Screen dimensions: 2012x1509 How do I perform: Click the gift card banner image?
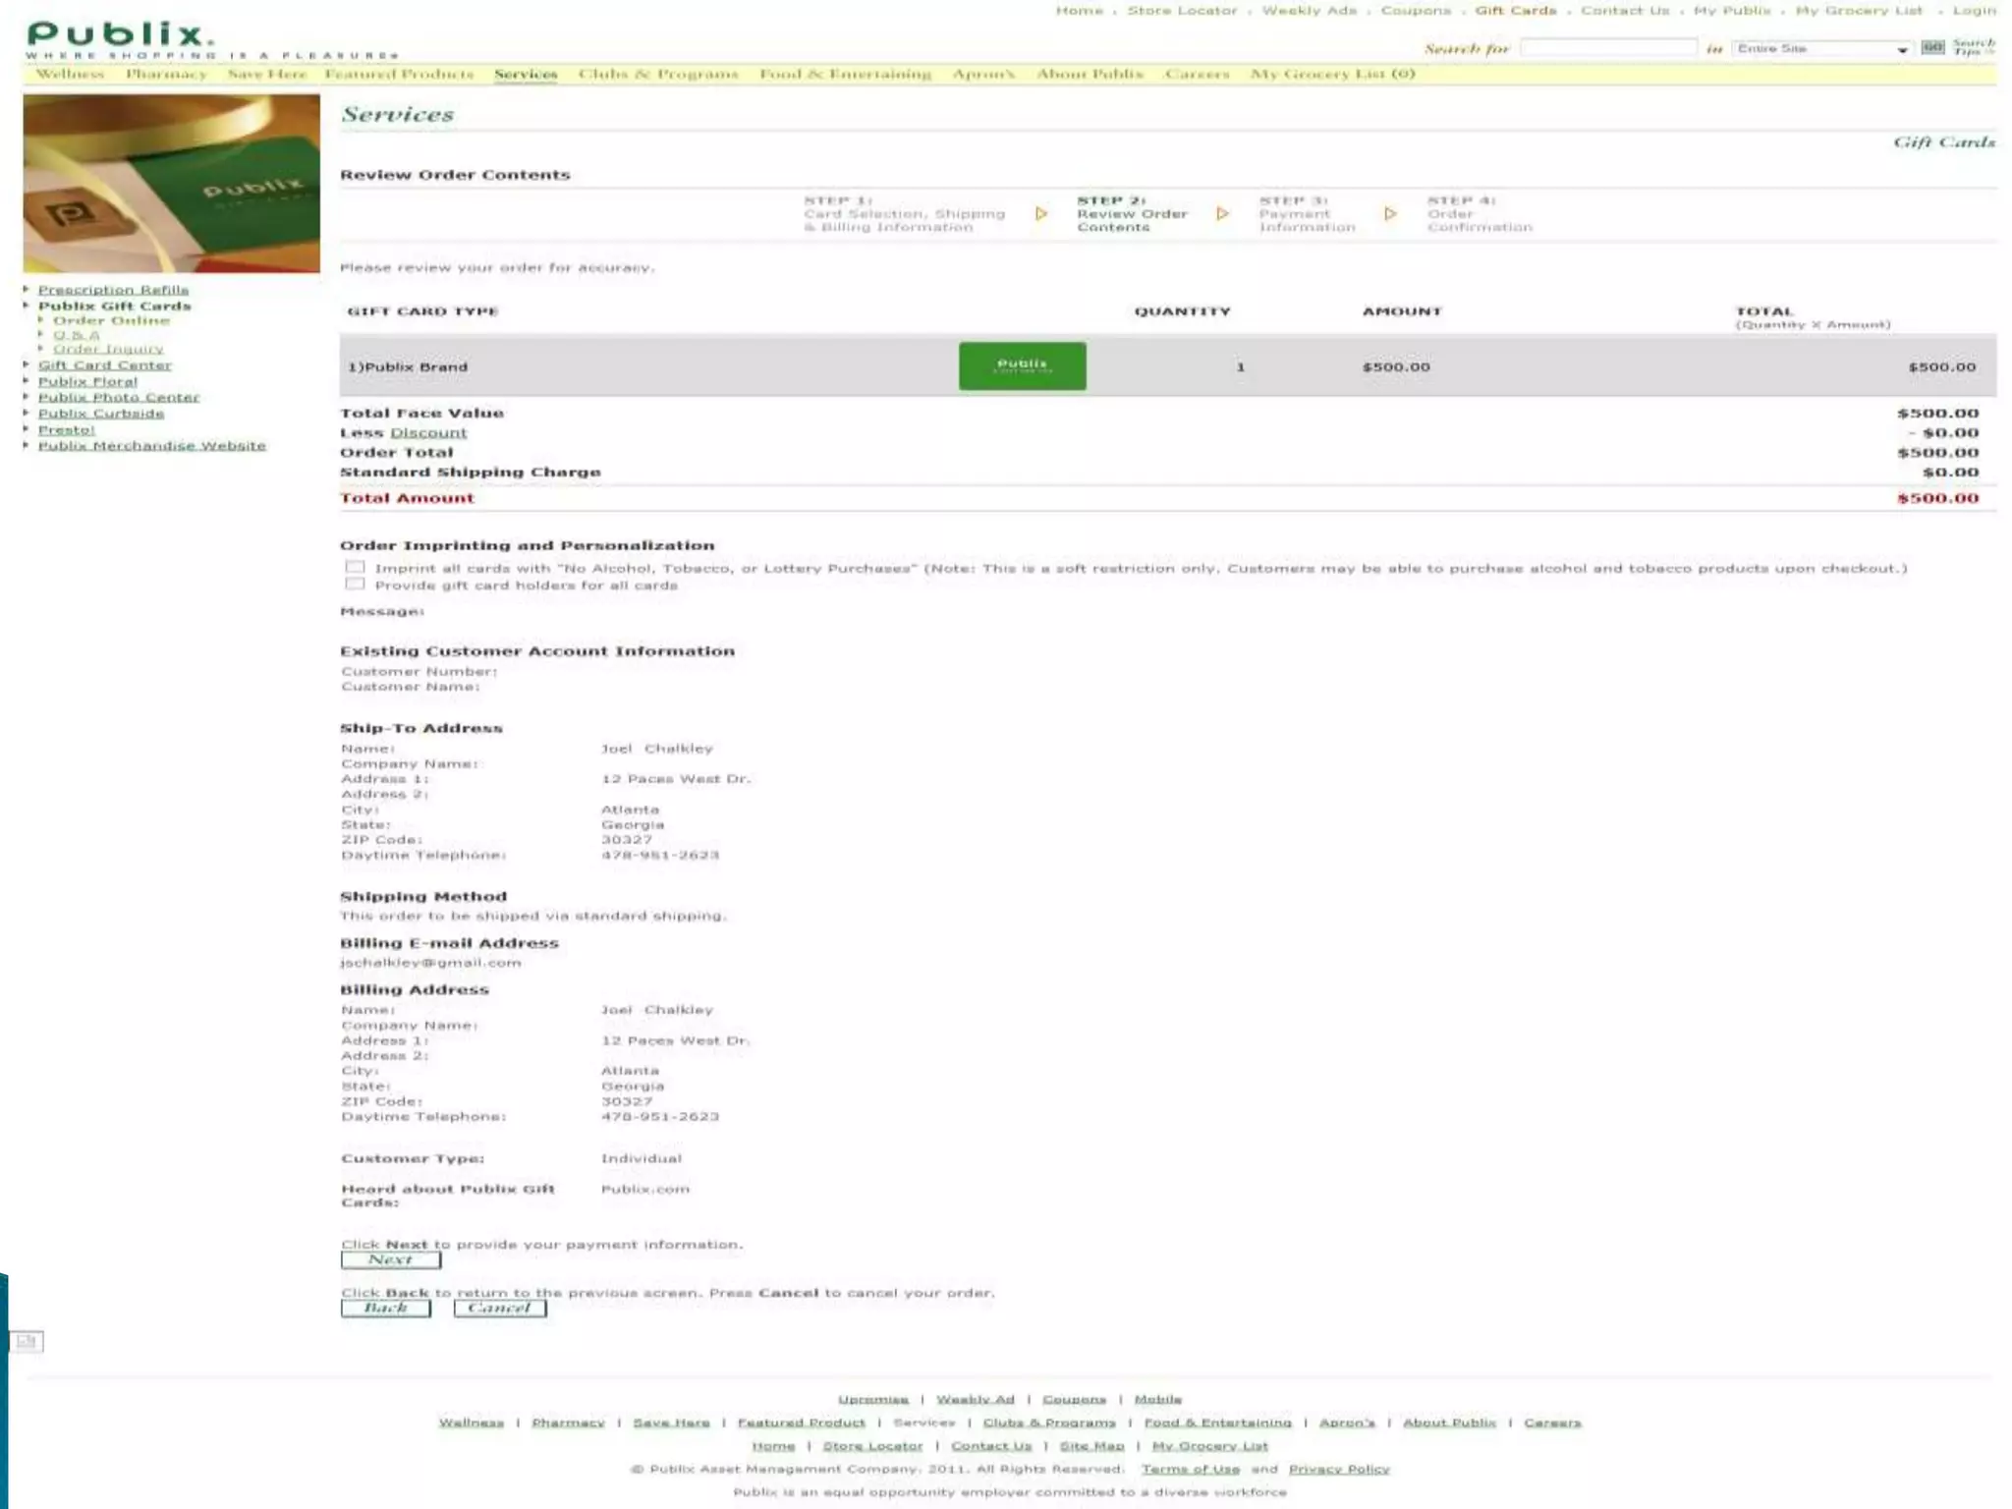pos(172,184)
